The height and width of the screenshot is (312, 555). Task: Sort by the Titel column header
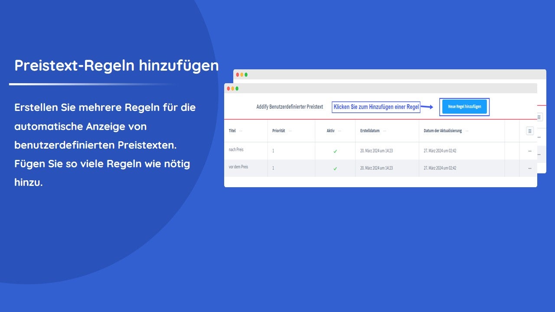pos(232,131)
